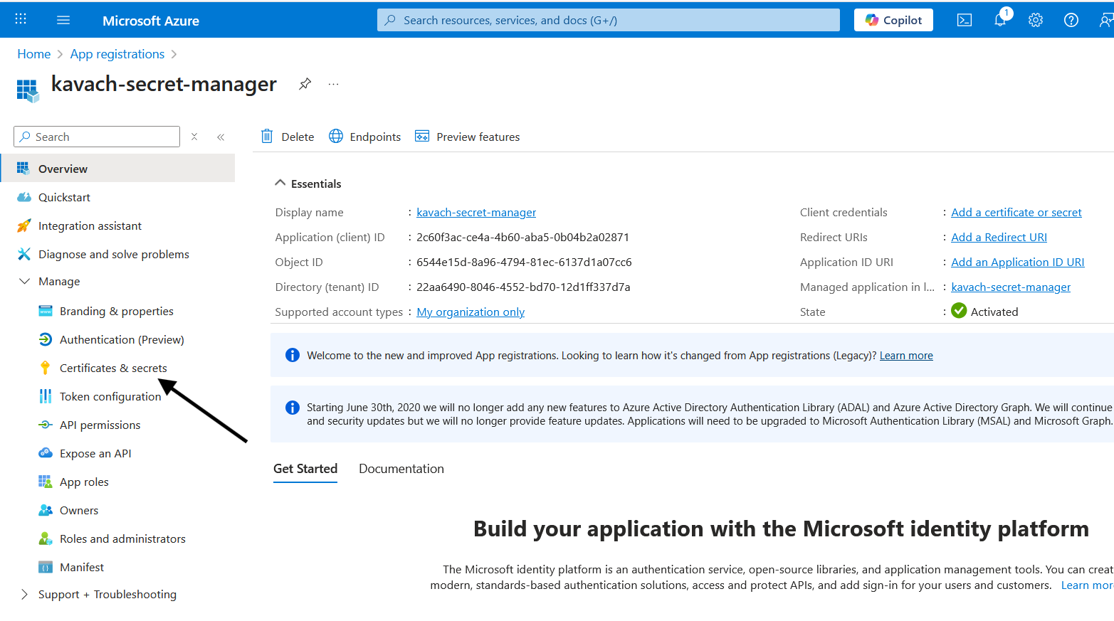This screenshot has width=1114, height=621.
Task: Click the Diagnose and solve problems wrench icon
Action: click(24, 254)
